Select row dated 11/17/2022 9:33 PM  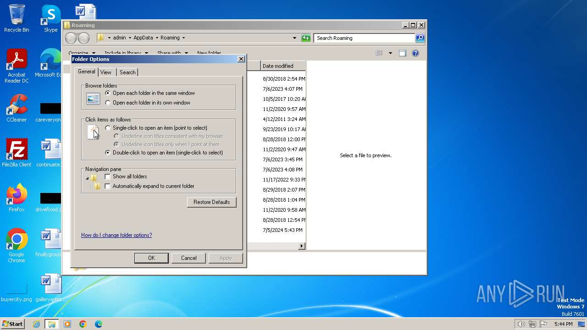283,180
